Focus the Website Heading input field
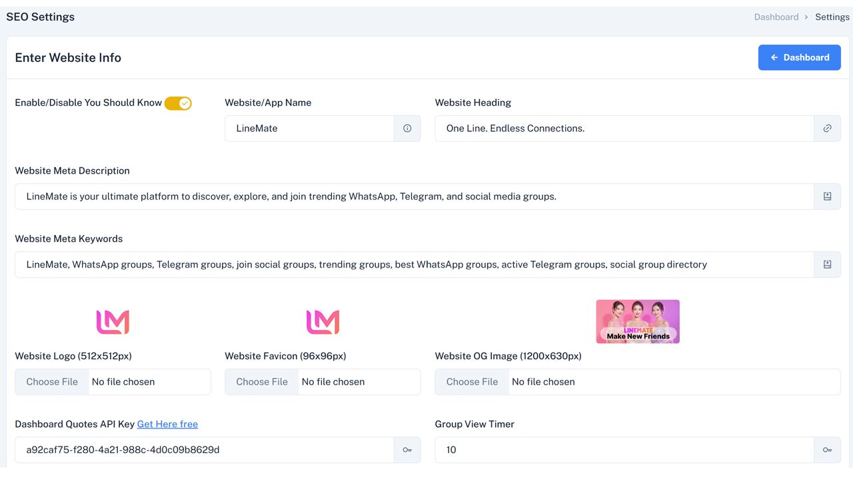This screenshot has width=853, height=479. click(624, 128)
